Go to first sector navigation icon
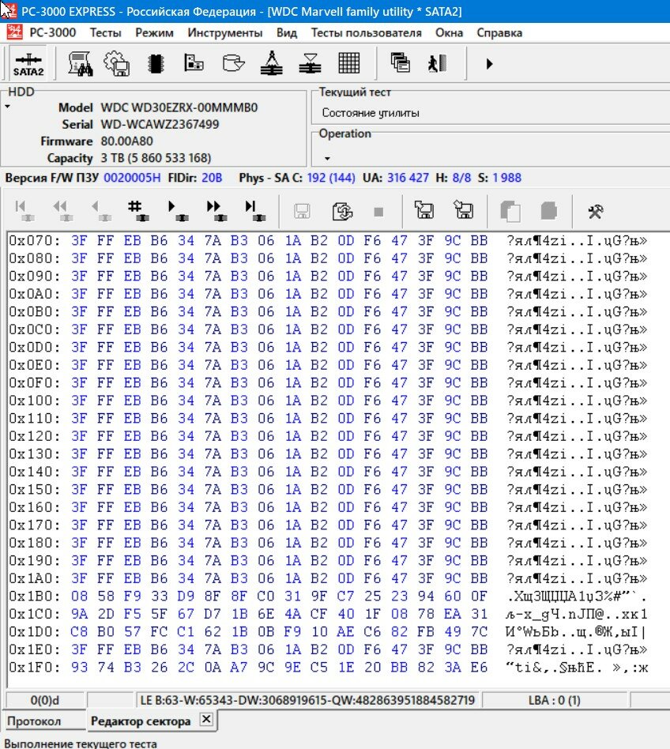This screenshot has height=749, width=670. tap(24, 211)
